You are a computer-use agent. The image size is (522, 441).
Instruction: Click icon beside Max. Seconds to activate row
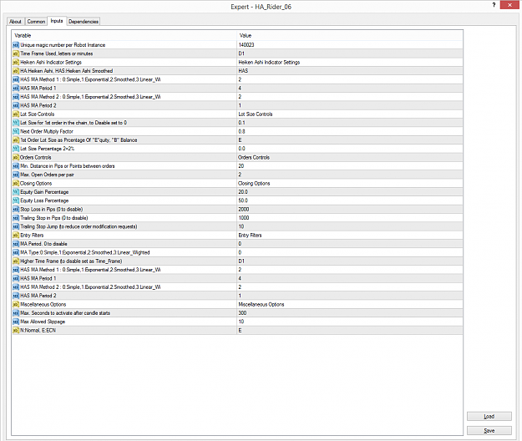coord(16,313)
